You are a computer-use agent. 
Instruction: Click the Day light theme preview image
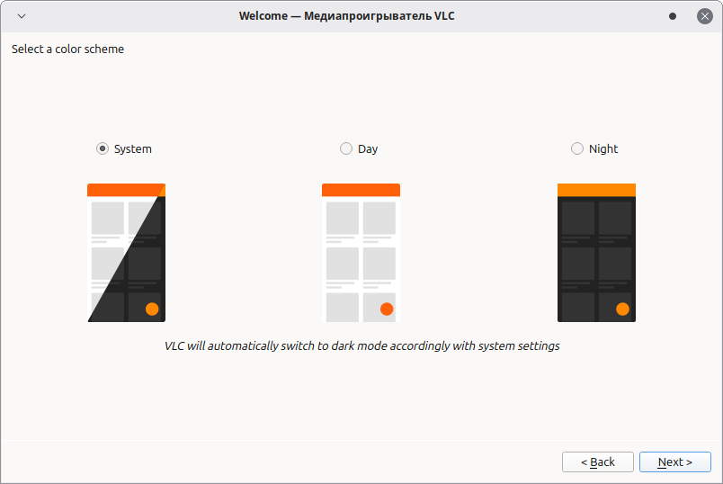361,253
